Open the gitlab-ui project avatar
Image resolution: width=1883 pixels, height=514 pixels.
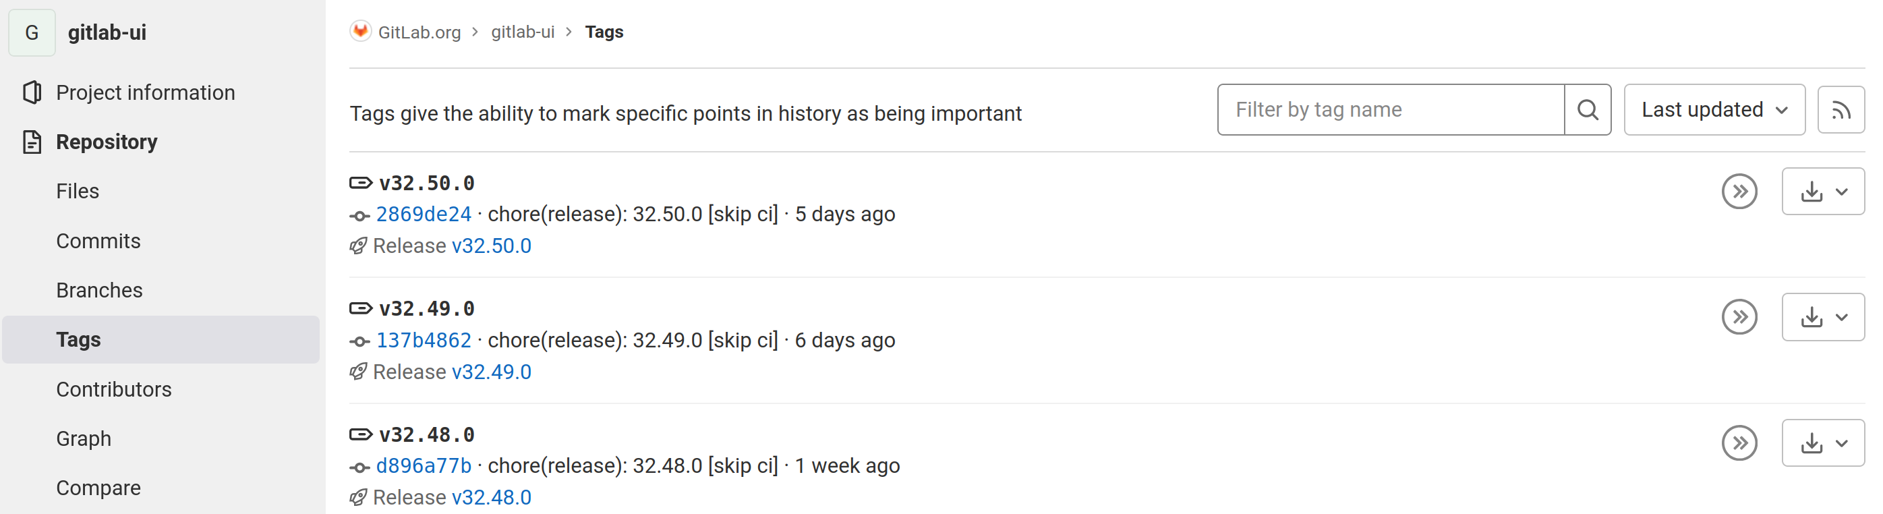click(32, 33)
